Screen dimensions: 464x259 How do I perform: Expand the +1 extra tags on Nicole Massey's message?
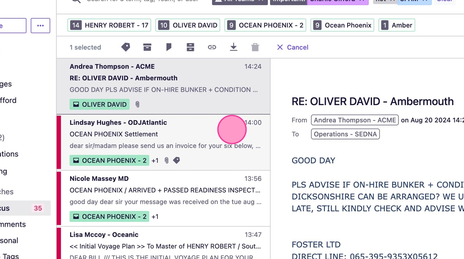[x=155, y=216]
